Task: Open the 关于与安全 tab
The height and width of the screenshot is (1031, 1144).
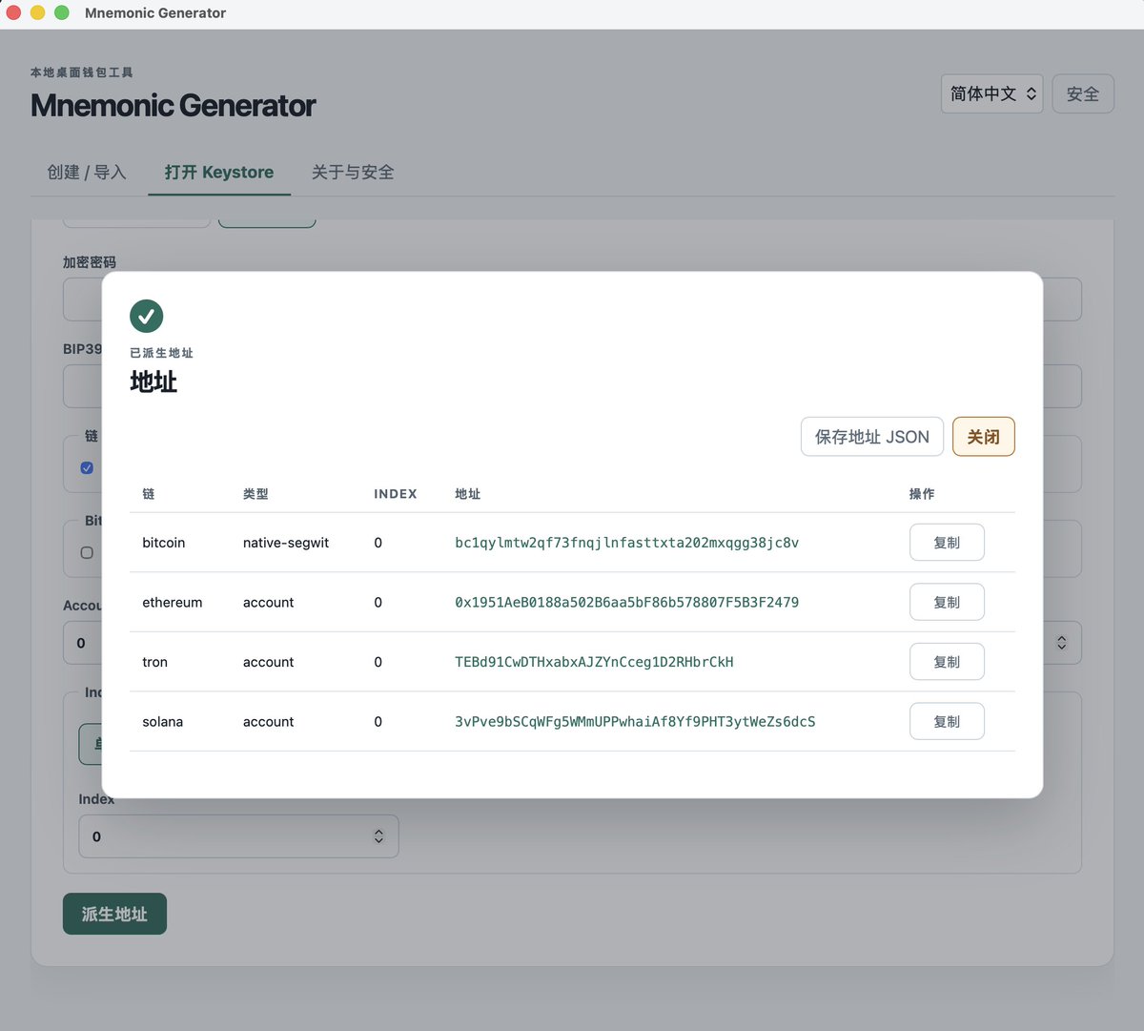Action: click(x=353, y=173)
